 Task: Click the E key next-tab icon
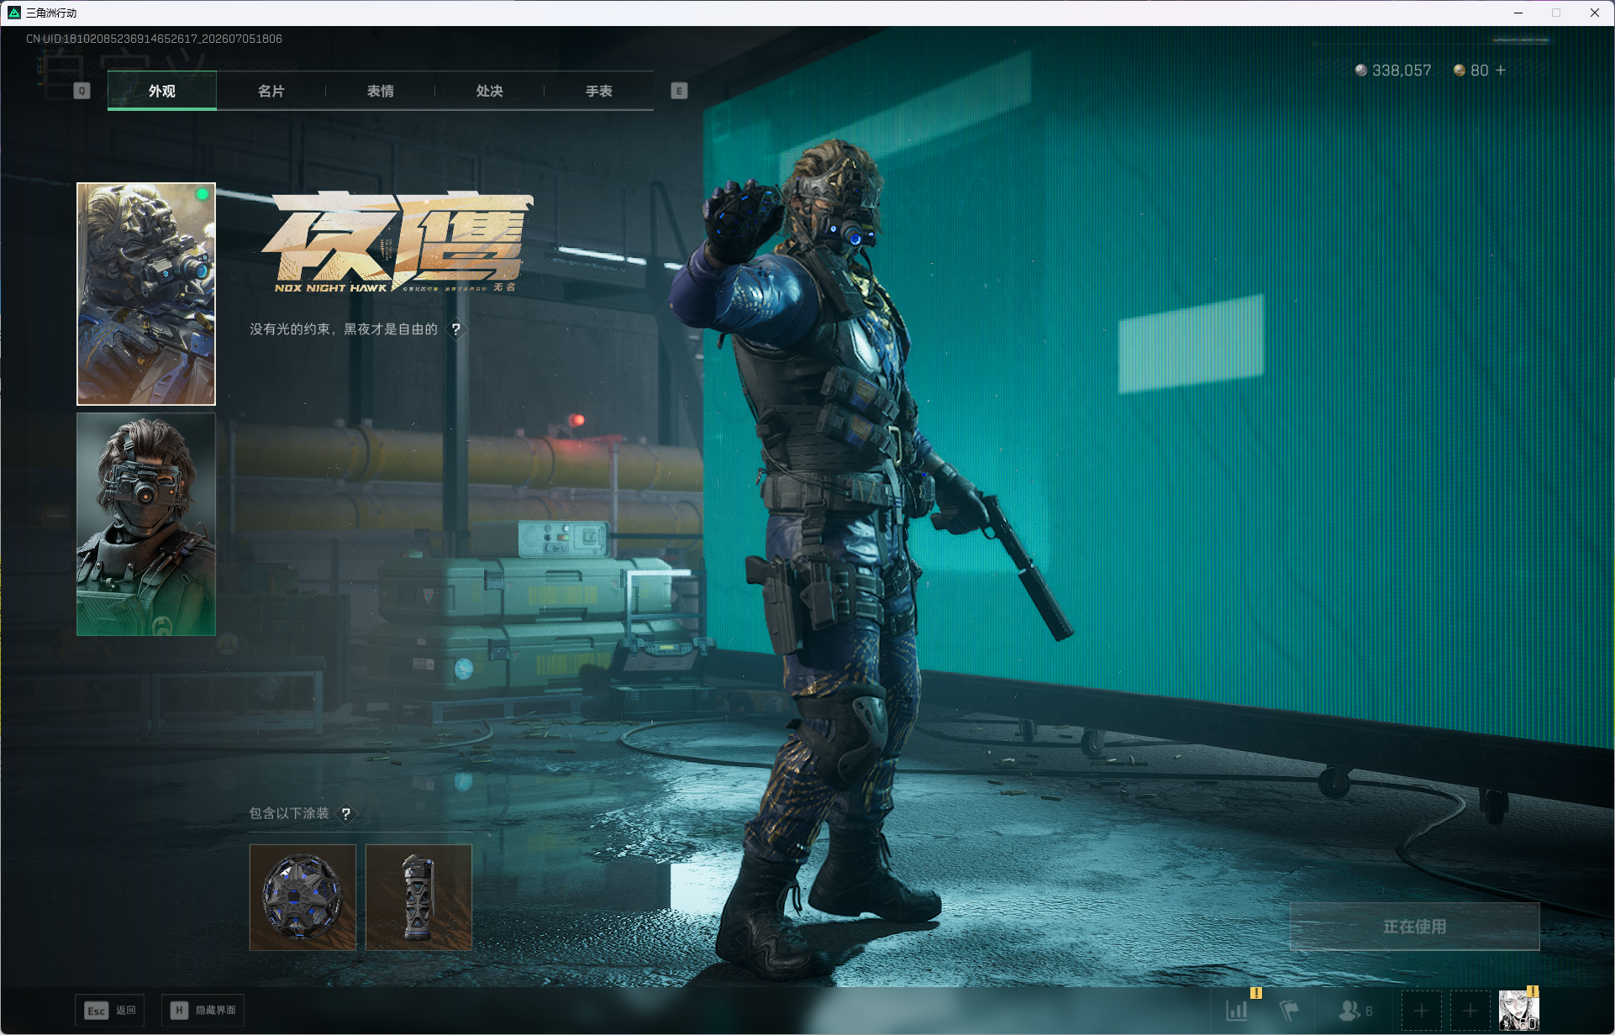[x=680, y=91]
